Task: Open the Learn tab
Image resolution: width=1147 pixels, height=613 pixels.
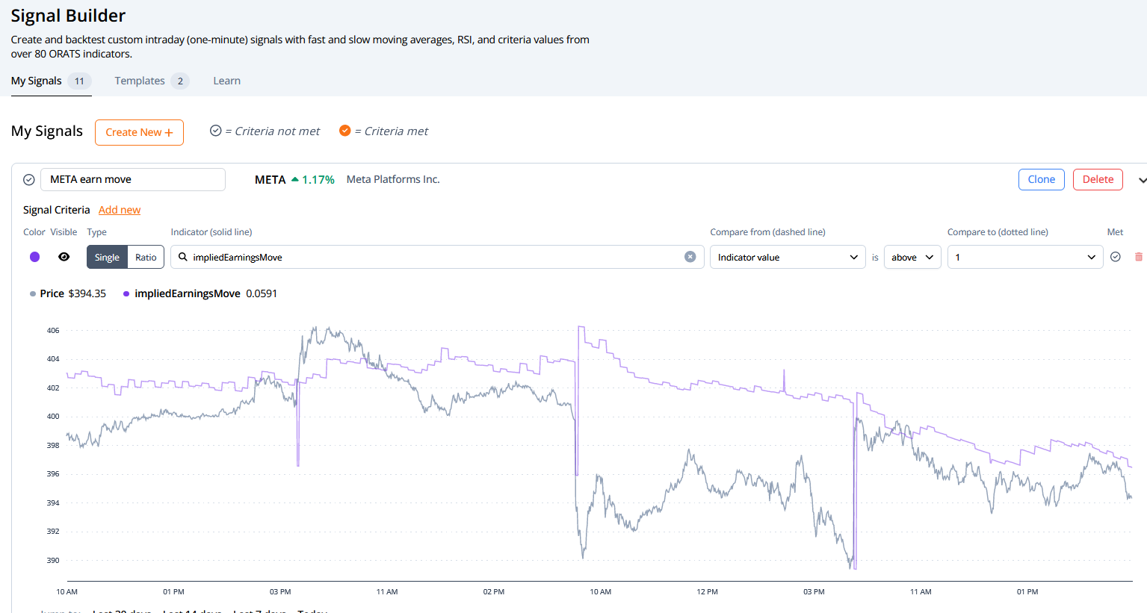Action: 226,81
